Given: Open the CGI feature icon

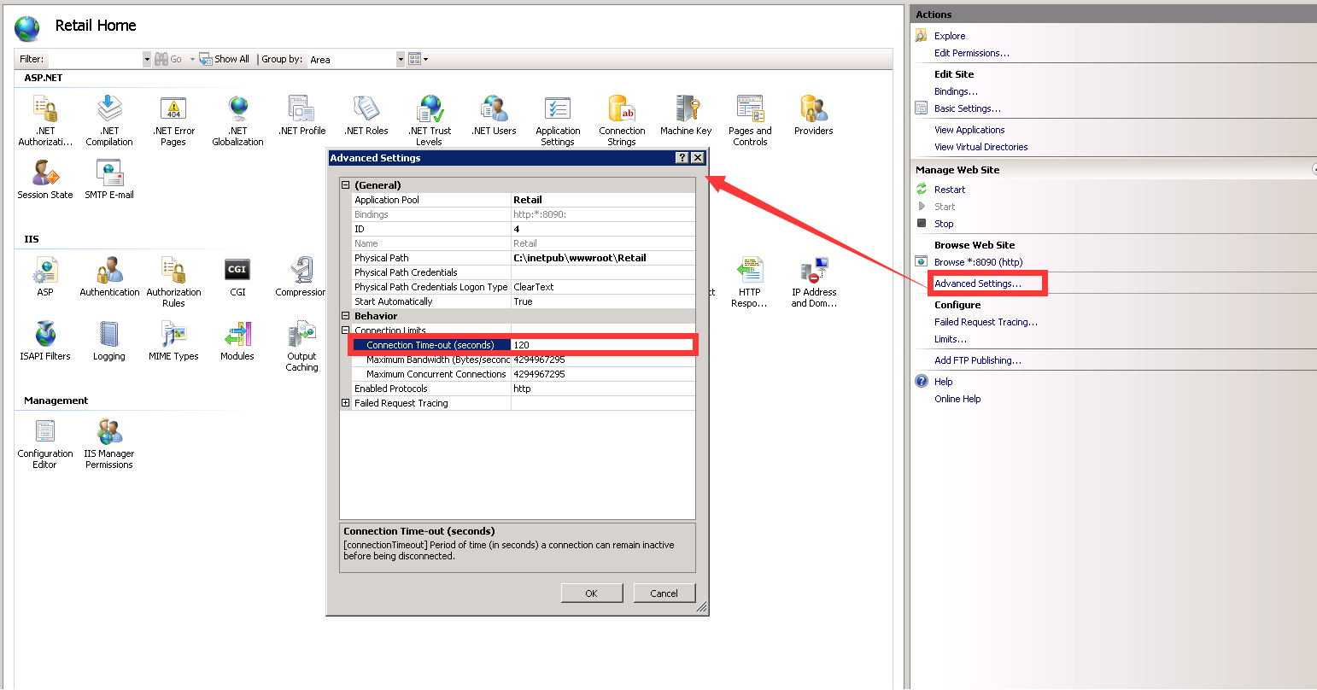Looking at the screenshot, I should [237, 277].
